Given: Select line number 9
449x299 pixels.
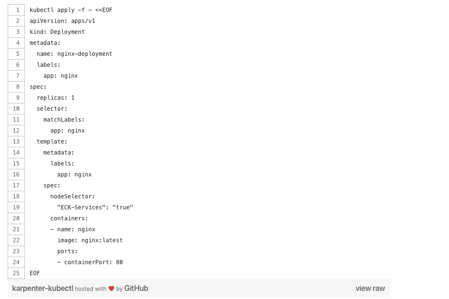Looking at the screenshot, I should pos(16,98).
